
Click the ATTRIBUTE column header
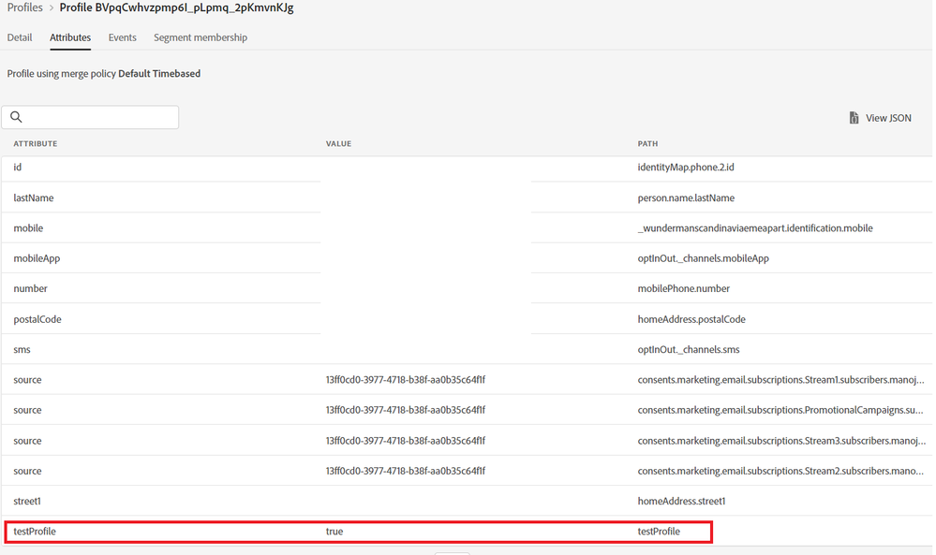point(36,144)
